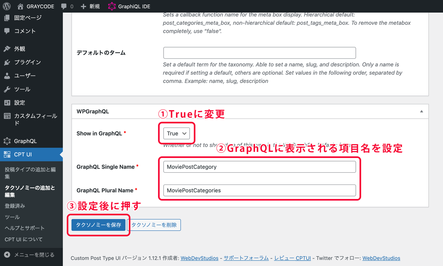Viewport: 443px width, 266px height.
Task: Click the CPT UI grid icon
Action: click(x=7, y=154)
